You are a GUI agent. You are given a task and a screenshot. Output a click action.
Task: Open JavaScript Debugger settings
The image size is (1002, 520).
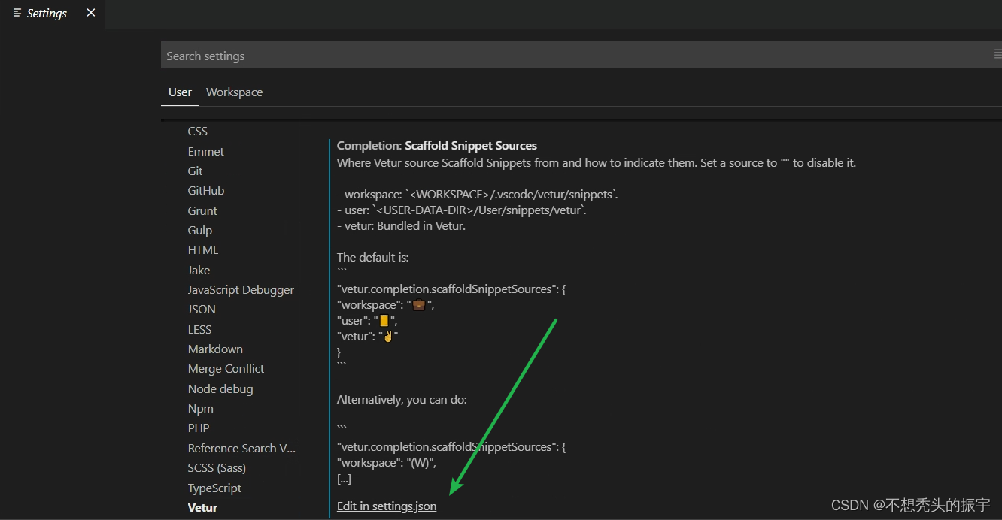pos(241,289)
